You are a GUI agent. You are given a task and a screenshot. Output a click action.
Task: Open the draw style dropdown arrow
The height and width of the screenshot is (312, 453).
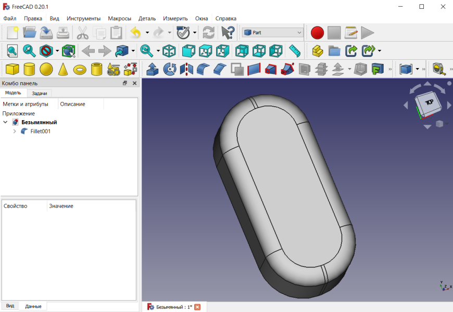point(57,51)
